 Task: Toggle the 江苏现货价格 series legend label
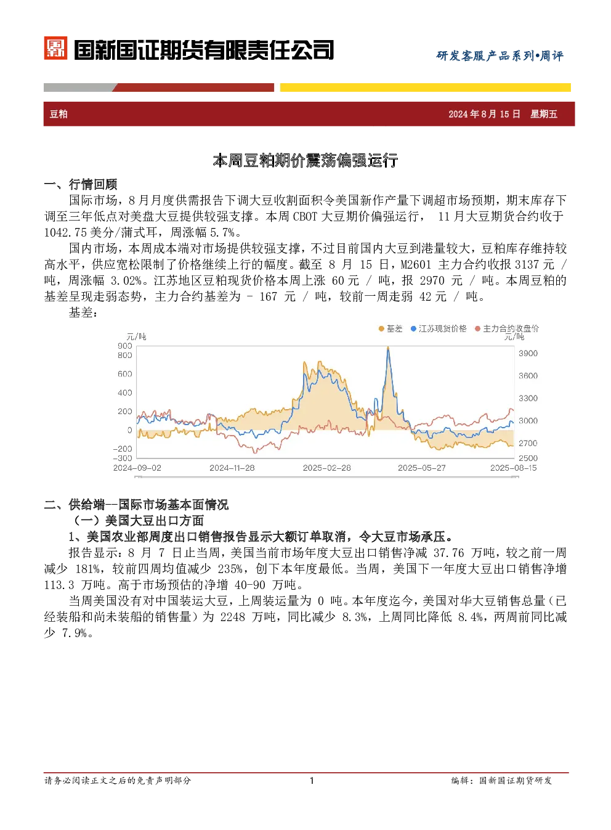(442, 329)
